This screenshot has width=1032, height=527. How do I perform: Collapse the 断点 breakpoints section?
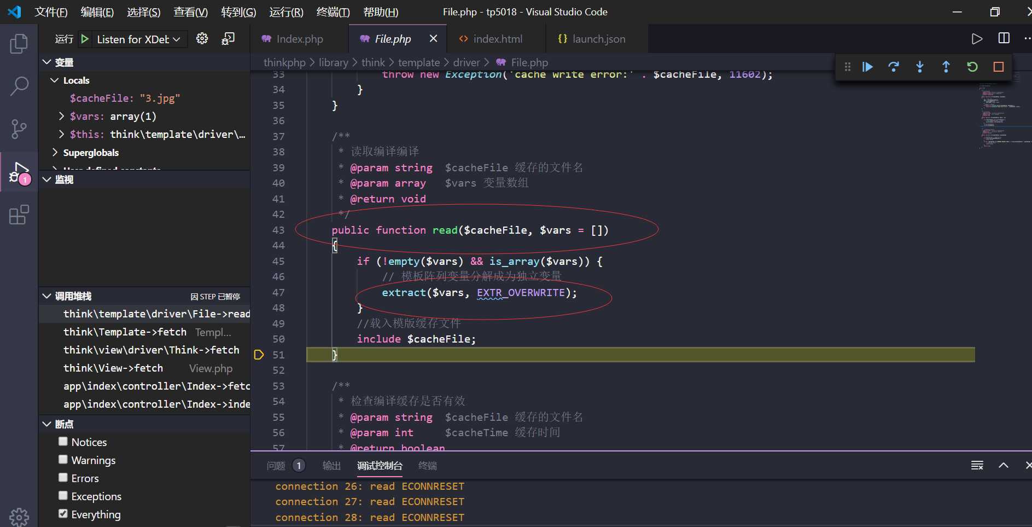[47, 424]
